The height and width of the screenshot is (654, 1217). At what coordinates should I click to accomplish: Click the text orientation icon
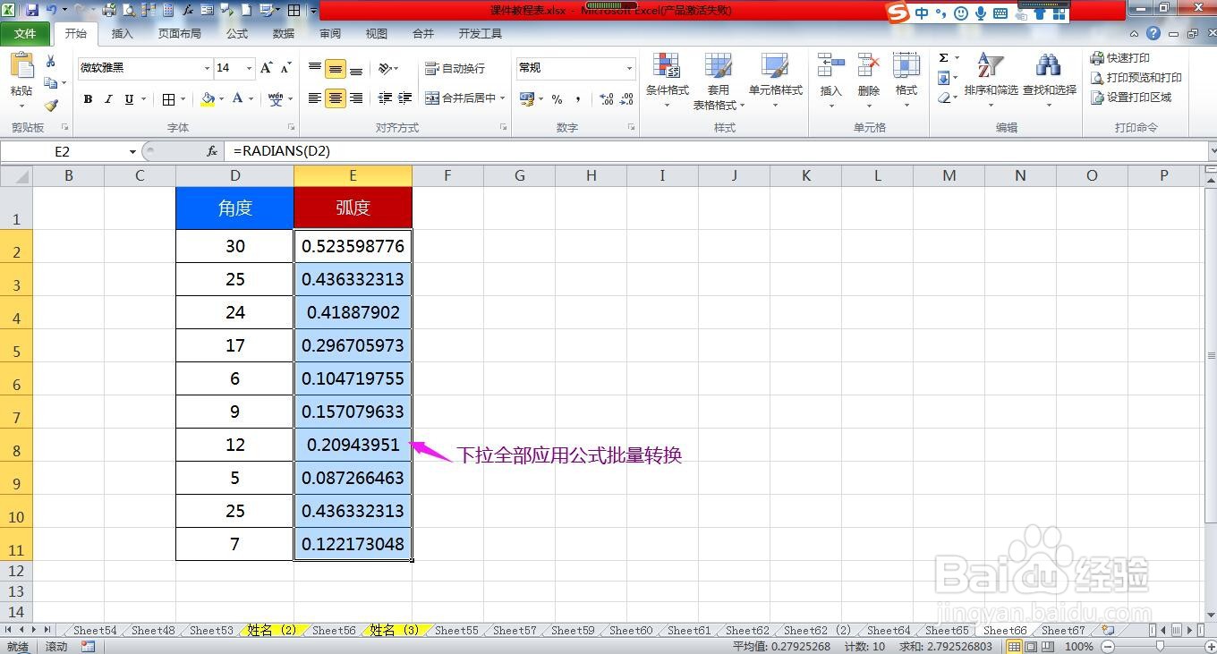(385, 68)
